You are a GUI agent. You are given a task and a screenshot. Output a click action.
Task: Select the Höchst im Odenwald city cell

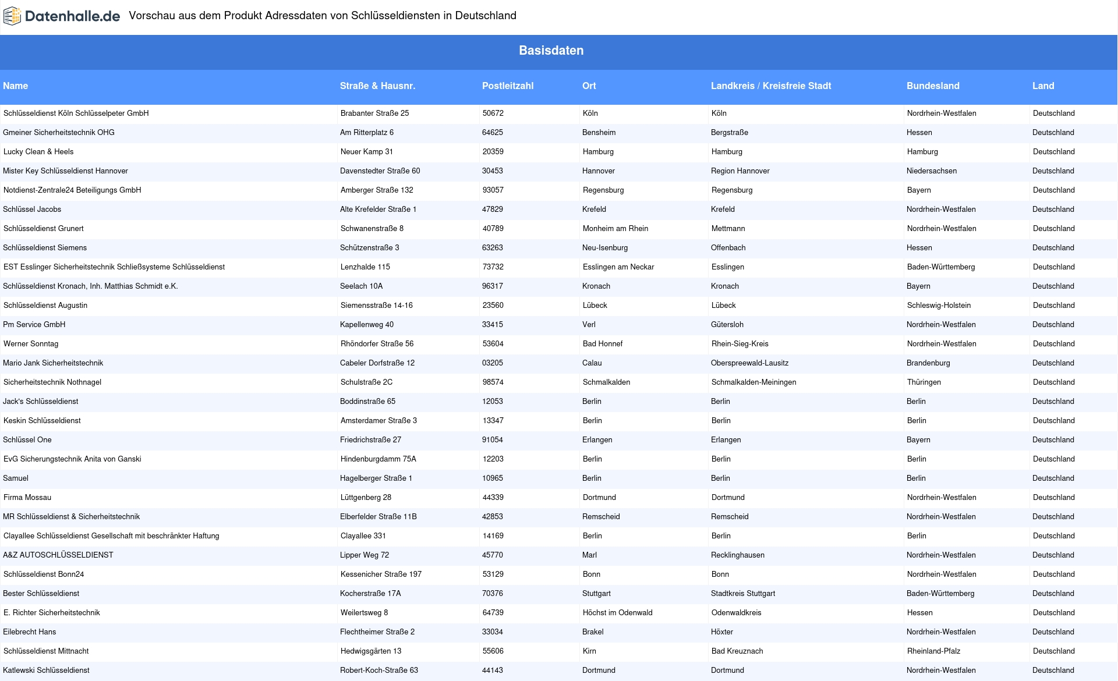[618, 613]
